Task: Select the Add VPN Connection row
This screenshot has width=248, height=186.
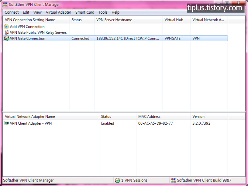Action: pos(115,27)
